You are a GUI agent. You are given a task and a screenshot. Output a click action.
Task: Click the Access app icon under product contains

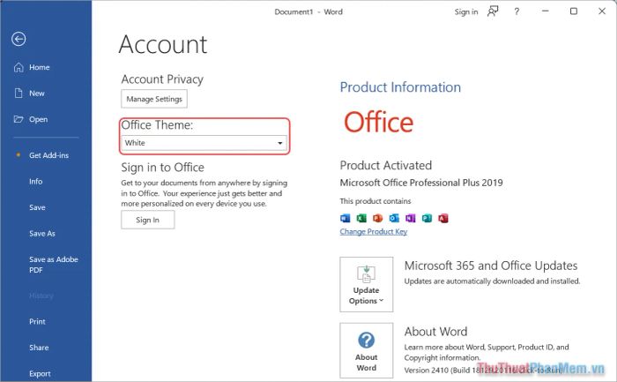click(443, 218)
